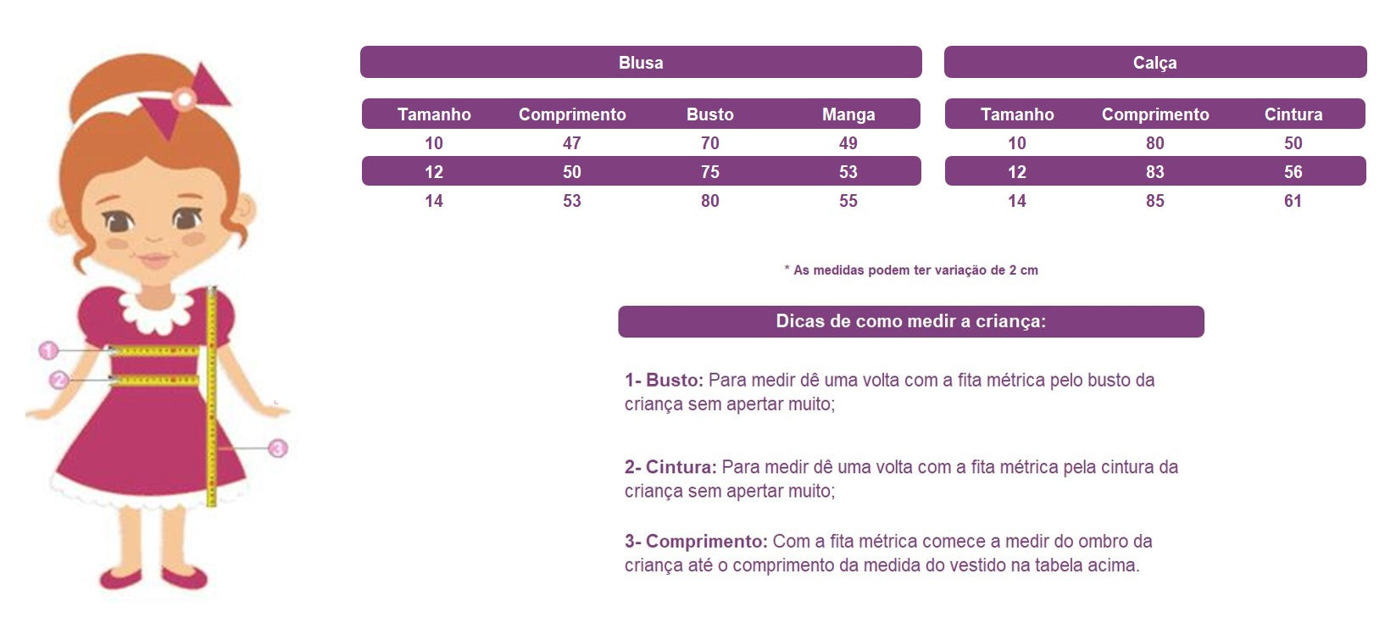Click the '1- Busto:' tip heading
The height and width of the screenshot is (629, 1396).
tap(664, 380)
